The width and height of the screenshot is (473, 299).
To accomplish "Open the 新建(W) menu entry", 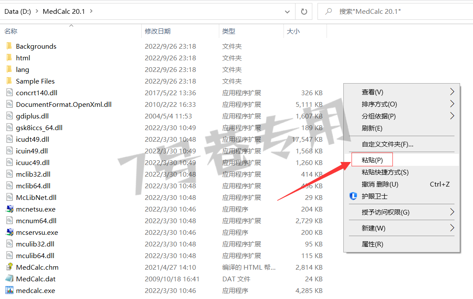I will (402, 228).
